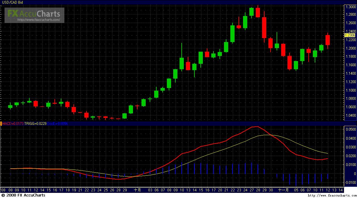Click the 26 date label on the time axis

(x=112, y=190)
